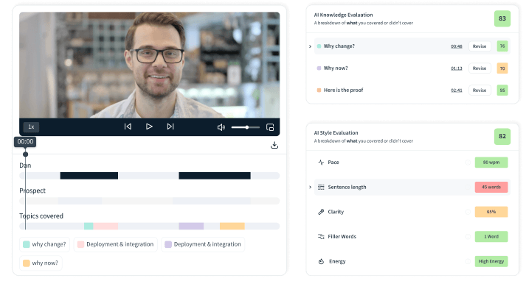
Task: Skip to next segment in video
Action: pyautogui.click(x=170, y=127)
